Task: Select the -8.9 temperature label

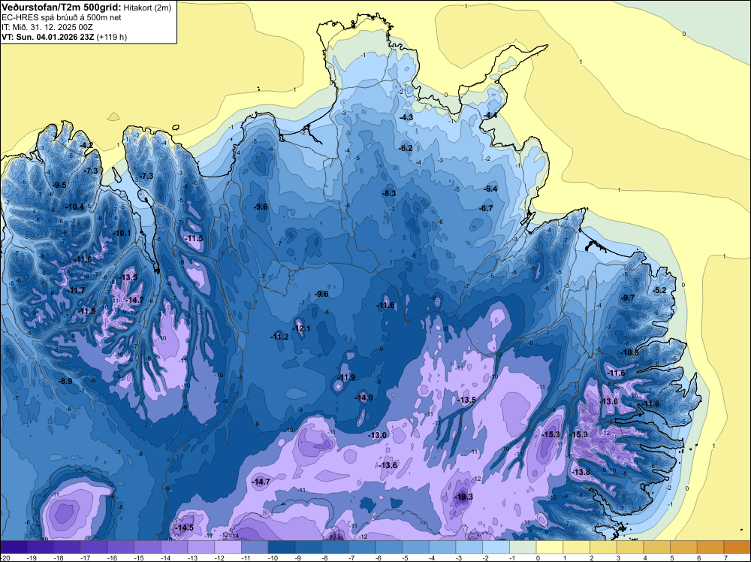Action: coord(65,382)
